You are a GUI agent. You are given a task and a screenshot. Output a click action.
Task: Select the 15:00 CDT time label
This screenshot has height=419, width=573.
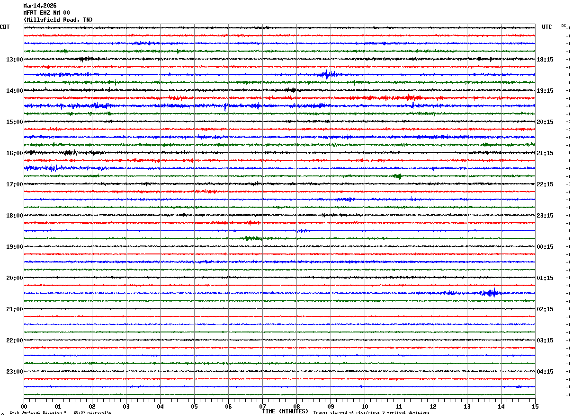15,122
